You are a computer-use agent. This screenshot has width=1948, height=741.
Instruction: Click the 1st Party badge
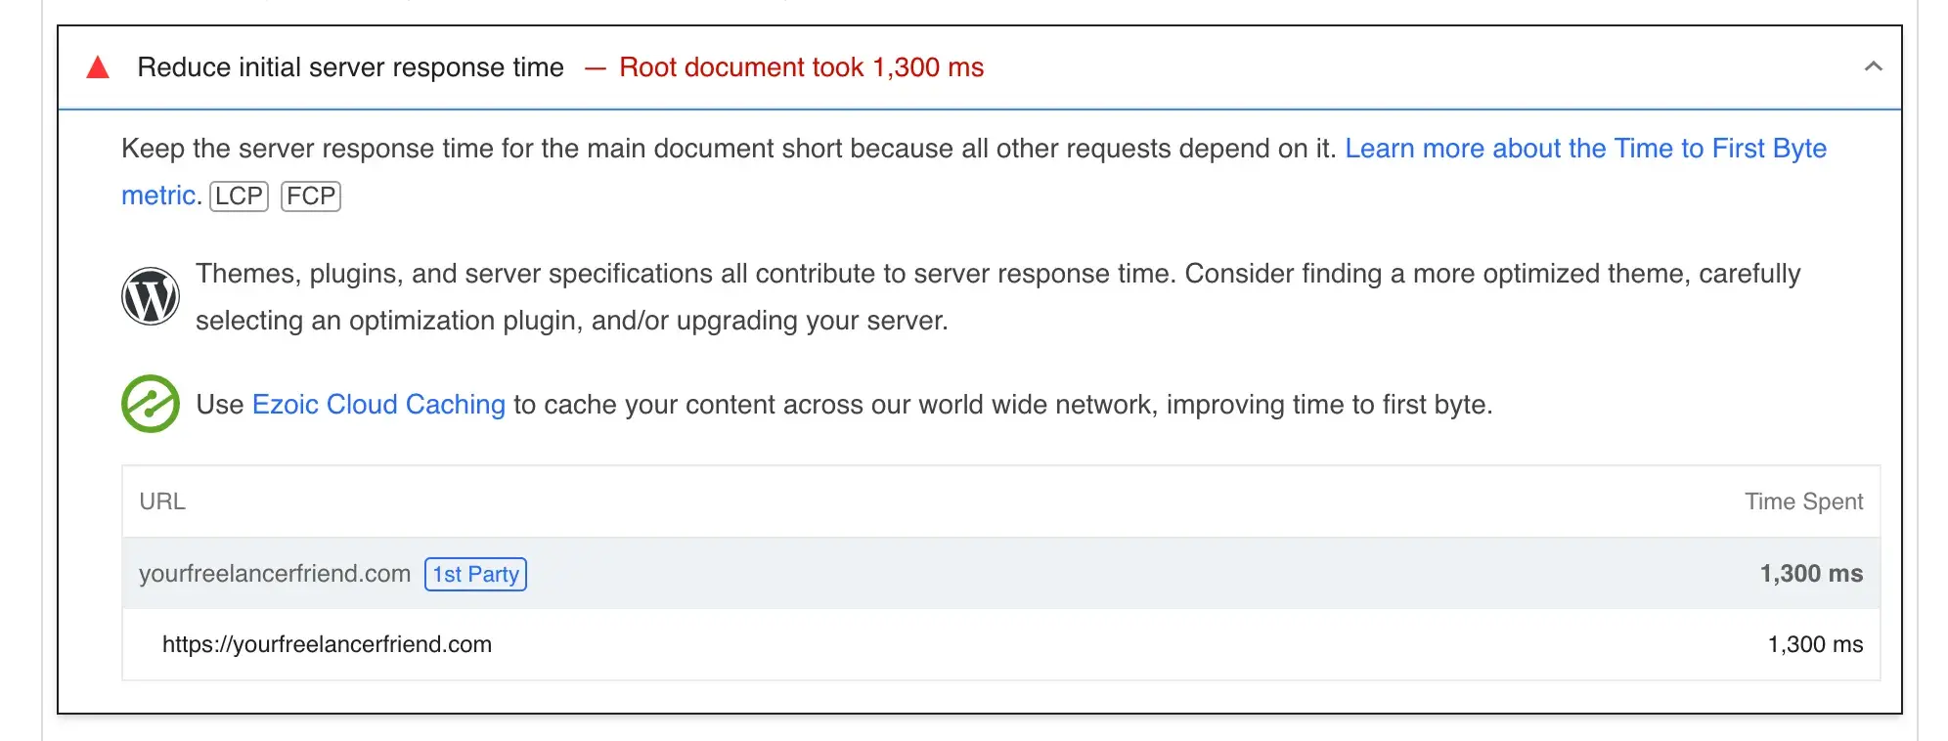[475, 574]
